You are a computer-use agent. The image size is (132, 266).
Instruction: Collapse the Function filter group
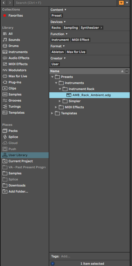(66, 34)
